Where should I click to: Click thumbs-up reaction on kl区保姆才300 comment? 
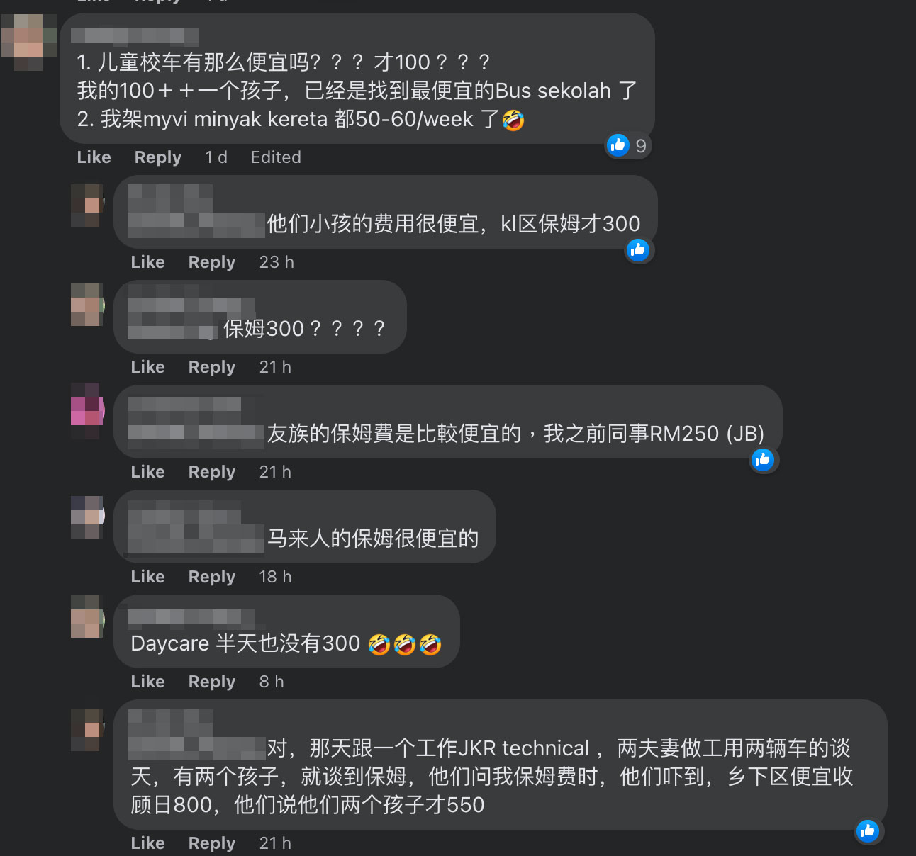[x=638, y=249]
